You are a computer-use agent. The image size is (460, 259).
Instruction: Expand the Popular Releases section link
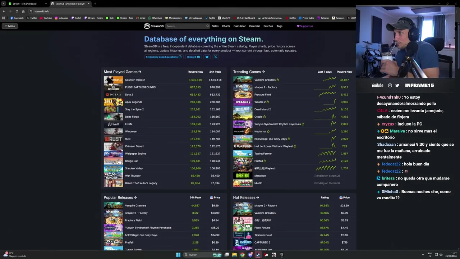coord(120,197)
